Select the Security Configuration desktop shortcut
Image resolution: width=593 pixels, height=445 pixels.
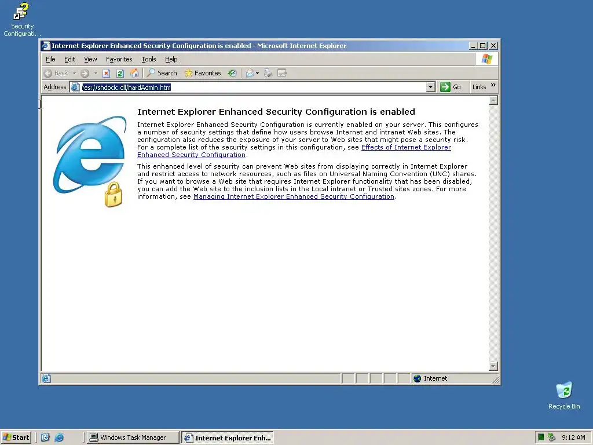tap(23, 20)
